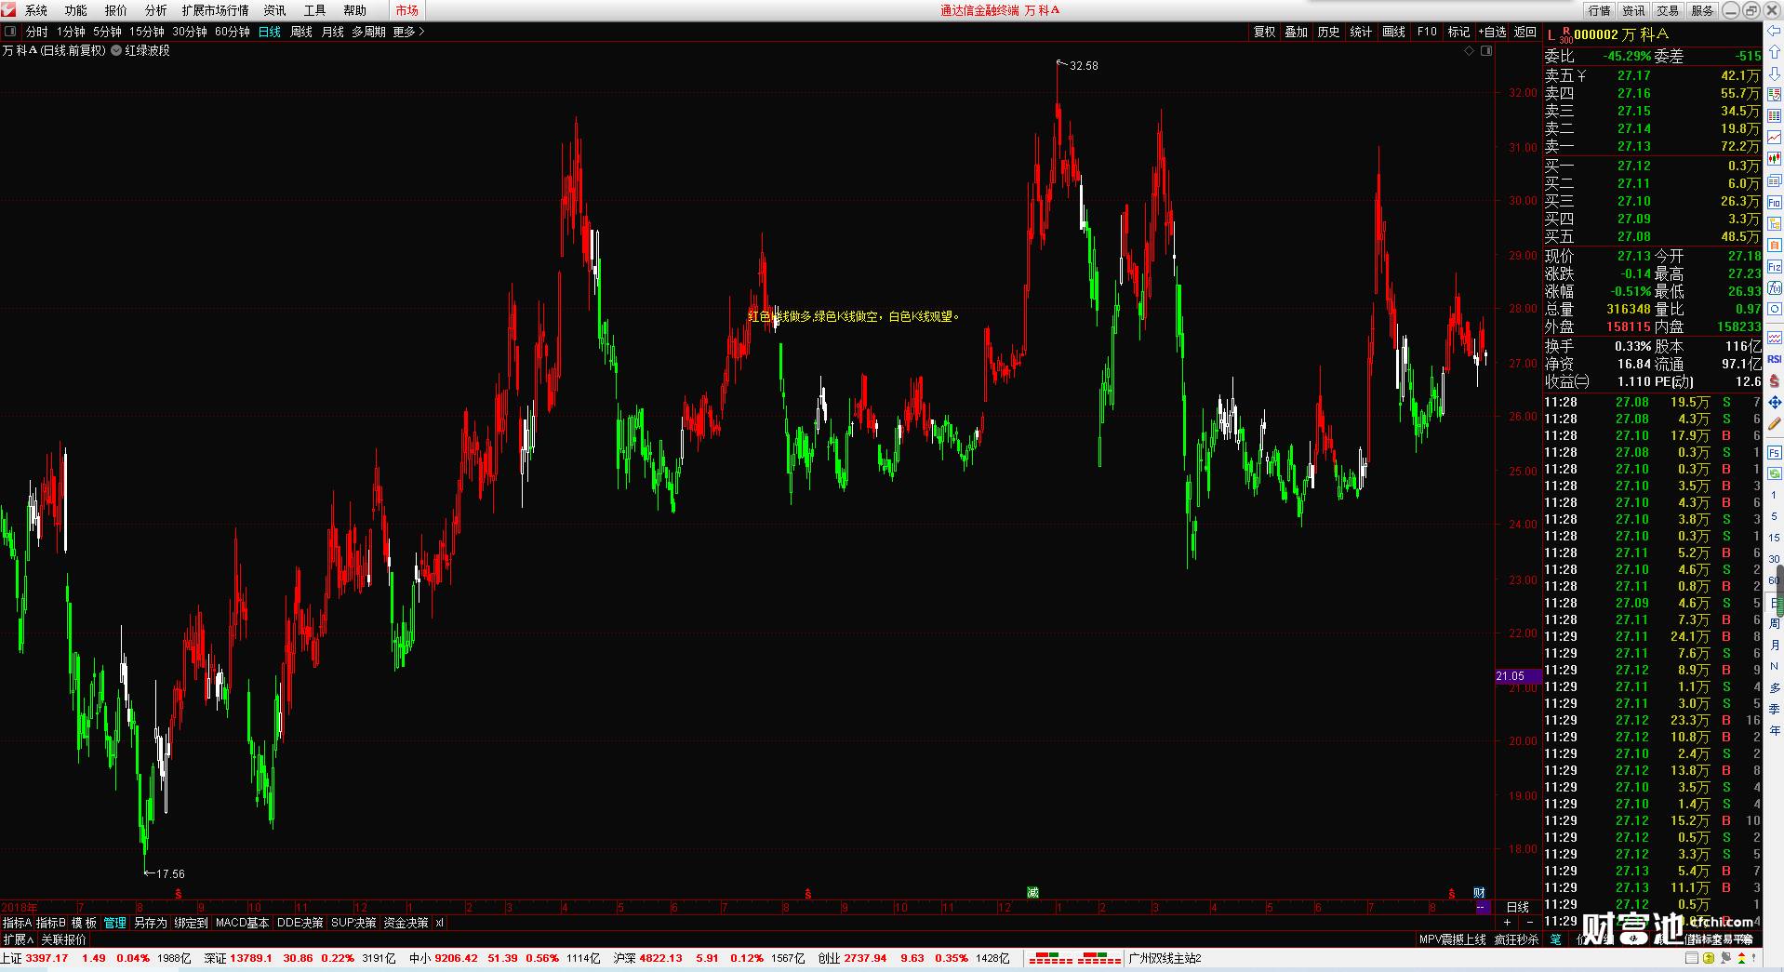
Task: Click the 卖五 expand arrow in order book
Action: [x=1582, y=76]
